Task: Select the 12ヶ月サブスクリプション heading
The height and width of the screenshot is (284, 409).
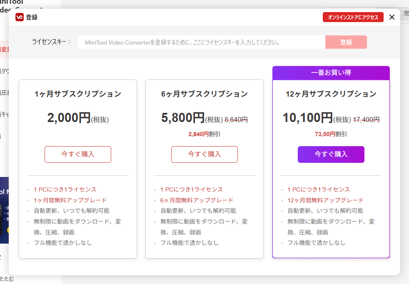Action: 331,94
